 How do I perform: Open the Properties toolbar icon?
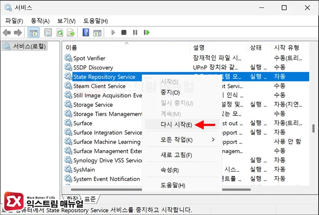click(48, 33)
